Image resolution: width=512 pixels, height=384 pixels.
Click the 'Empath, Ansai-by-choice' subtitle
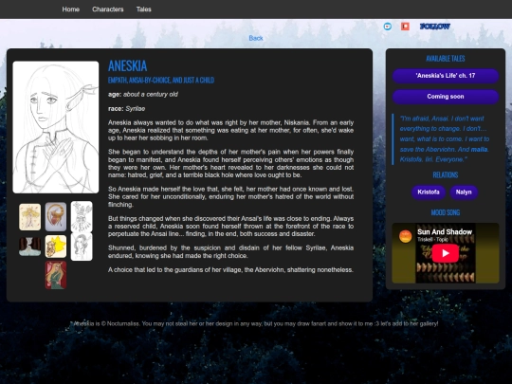[161, 81]
